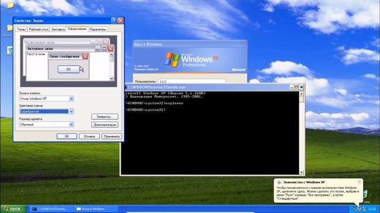The width and height of the screenshot is (380, 213).
Task: Maximize the command prompt window
Action: pos(296,87)
